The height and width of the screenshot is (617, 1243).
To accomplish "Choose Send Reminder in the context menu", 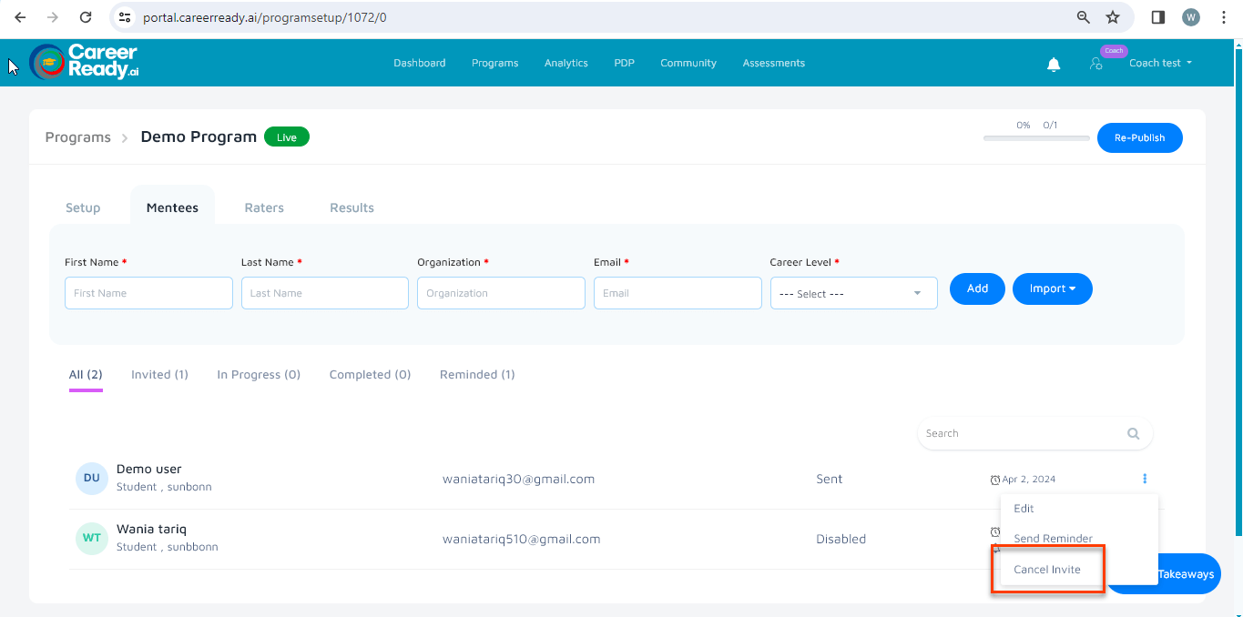I will tap(1053, 539).
